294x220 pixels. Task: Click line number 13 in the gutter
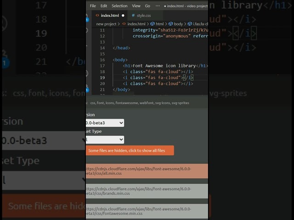pyautogui.click(x=102, y=42)
